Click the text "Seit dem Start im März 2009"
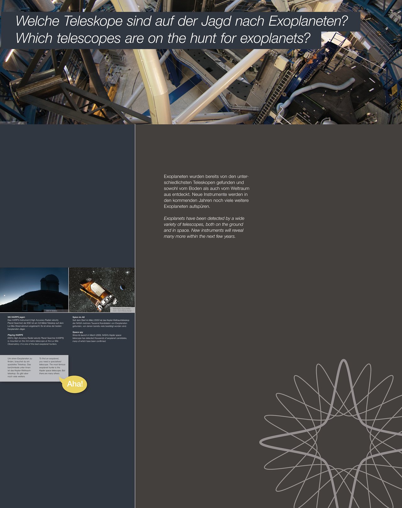The width and height of the screenshot is (402, 508). point(101,323)
